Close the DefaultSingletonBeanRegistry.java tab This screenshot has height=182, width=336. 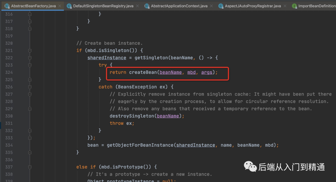pos(138,6)
